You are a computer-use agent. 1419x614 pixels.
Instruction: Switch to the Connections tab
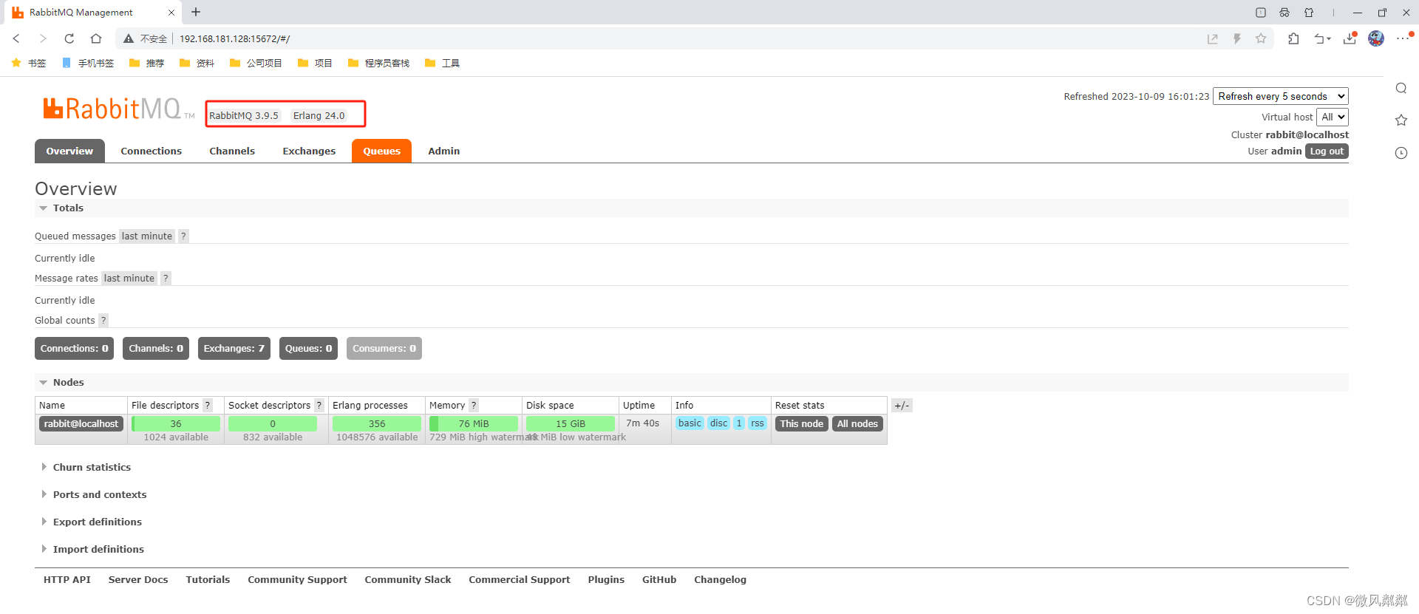[151, 151]
